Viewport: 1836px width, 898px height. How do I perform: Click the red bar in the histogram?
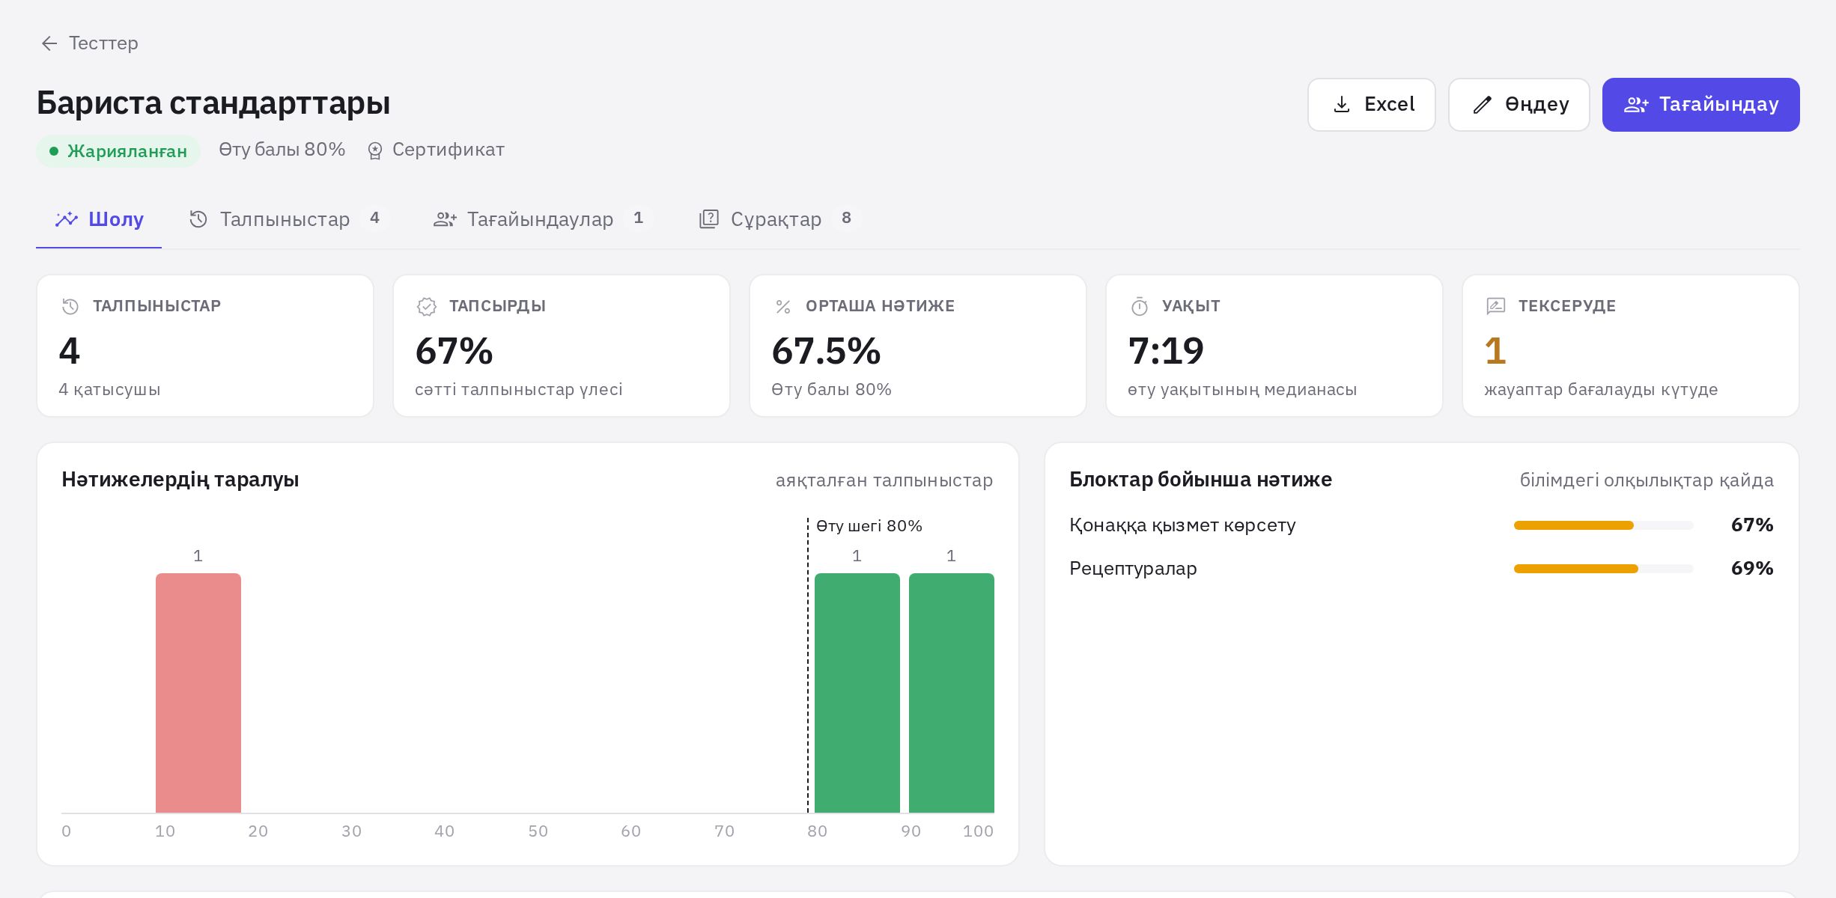(x=198, y=693)
